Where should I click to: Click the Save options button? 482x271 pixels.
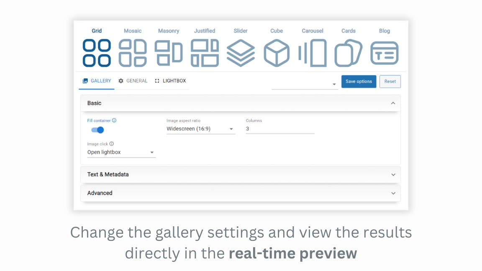[359, 81]
